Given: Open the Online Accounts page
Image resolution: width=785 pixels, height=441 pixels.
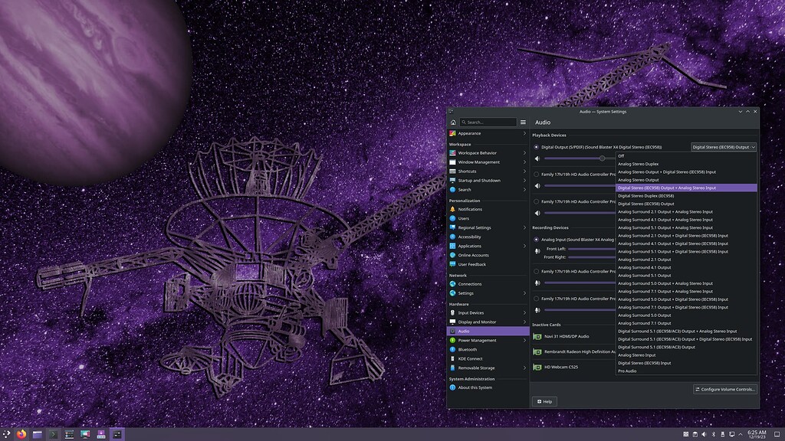Looking at the screenshot, I should [x=473, y=255].
